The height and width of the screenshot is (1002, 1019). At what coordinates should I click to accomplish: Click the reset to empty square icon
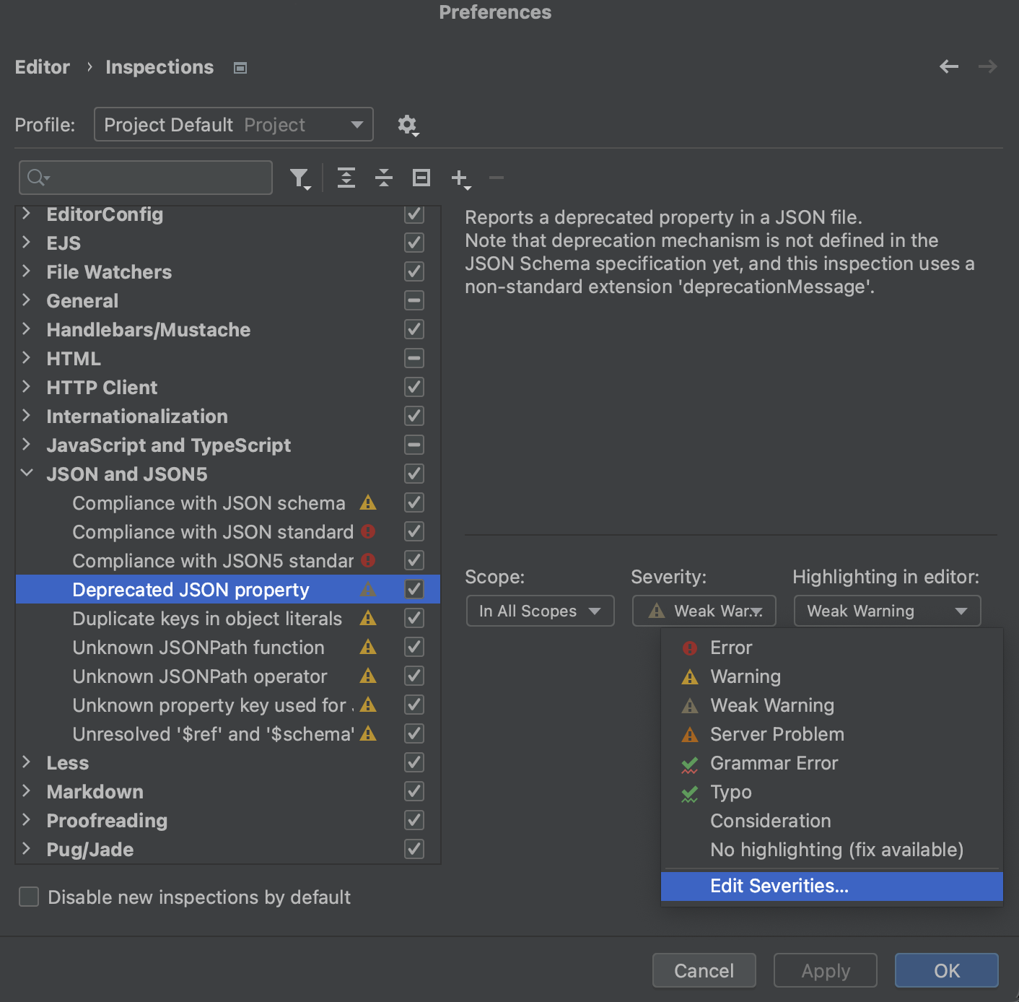pyautogui.click(x=421, y=178)
